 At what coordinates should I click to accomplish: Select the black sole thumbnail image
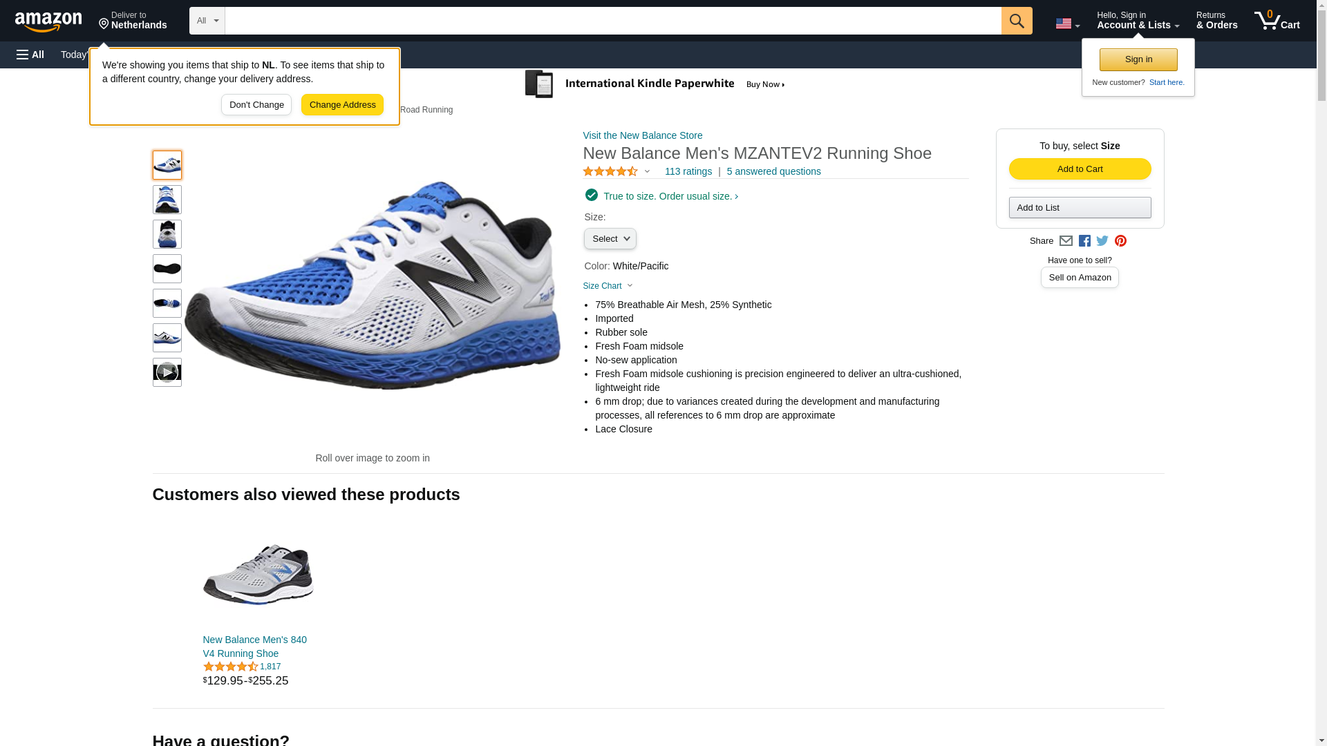pos(167,269)
